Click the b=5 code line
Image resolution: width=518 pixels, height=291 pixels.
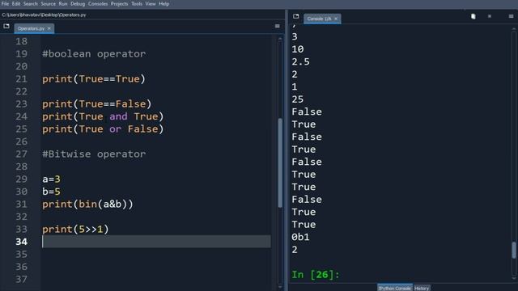click(x=51, y=192)
